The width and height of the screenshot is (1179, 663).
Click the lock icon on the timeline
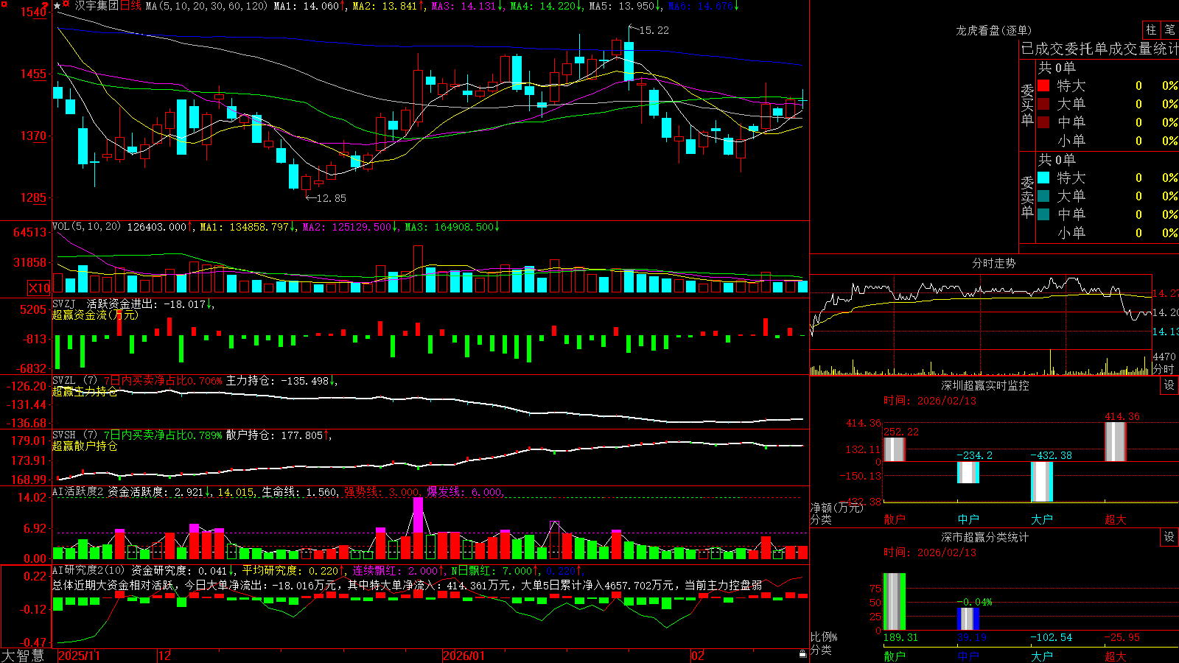click(802, 653)
